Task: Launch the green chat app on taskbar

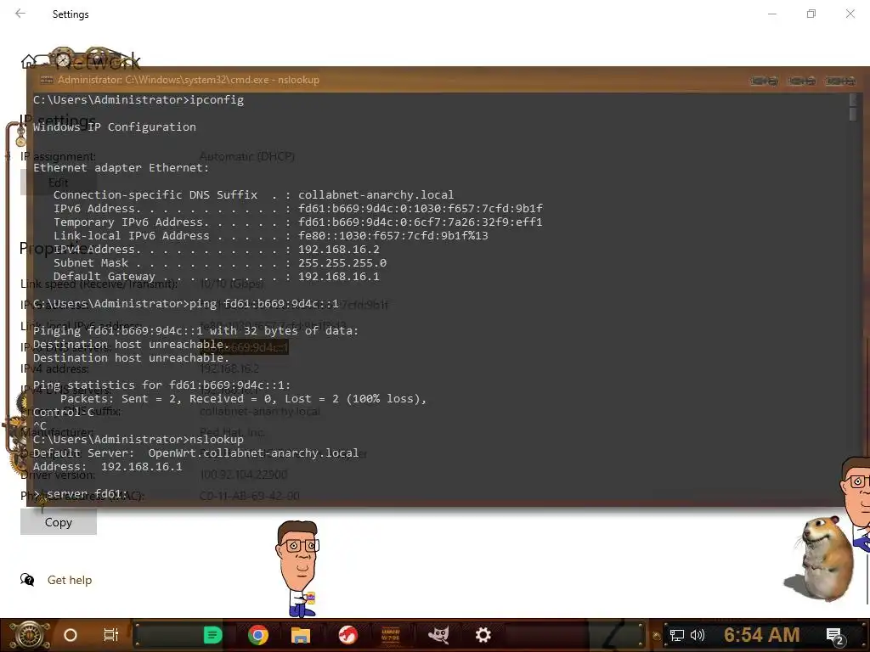Action: tap(212, 635)
